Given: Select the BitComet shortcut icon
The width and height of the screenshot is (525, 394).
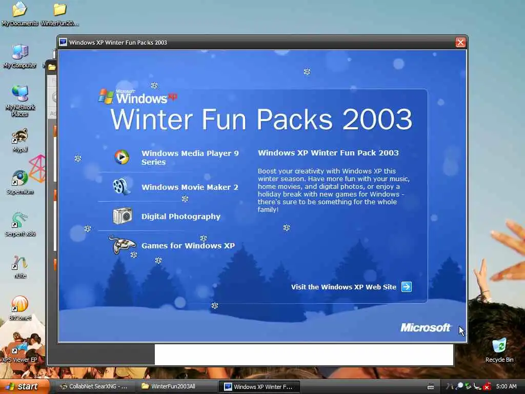Looking at the screenshot, I should tap(20, 308).
